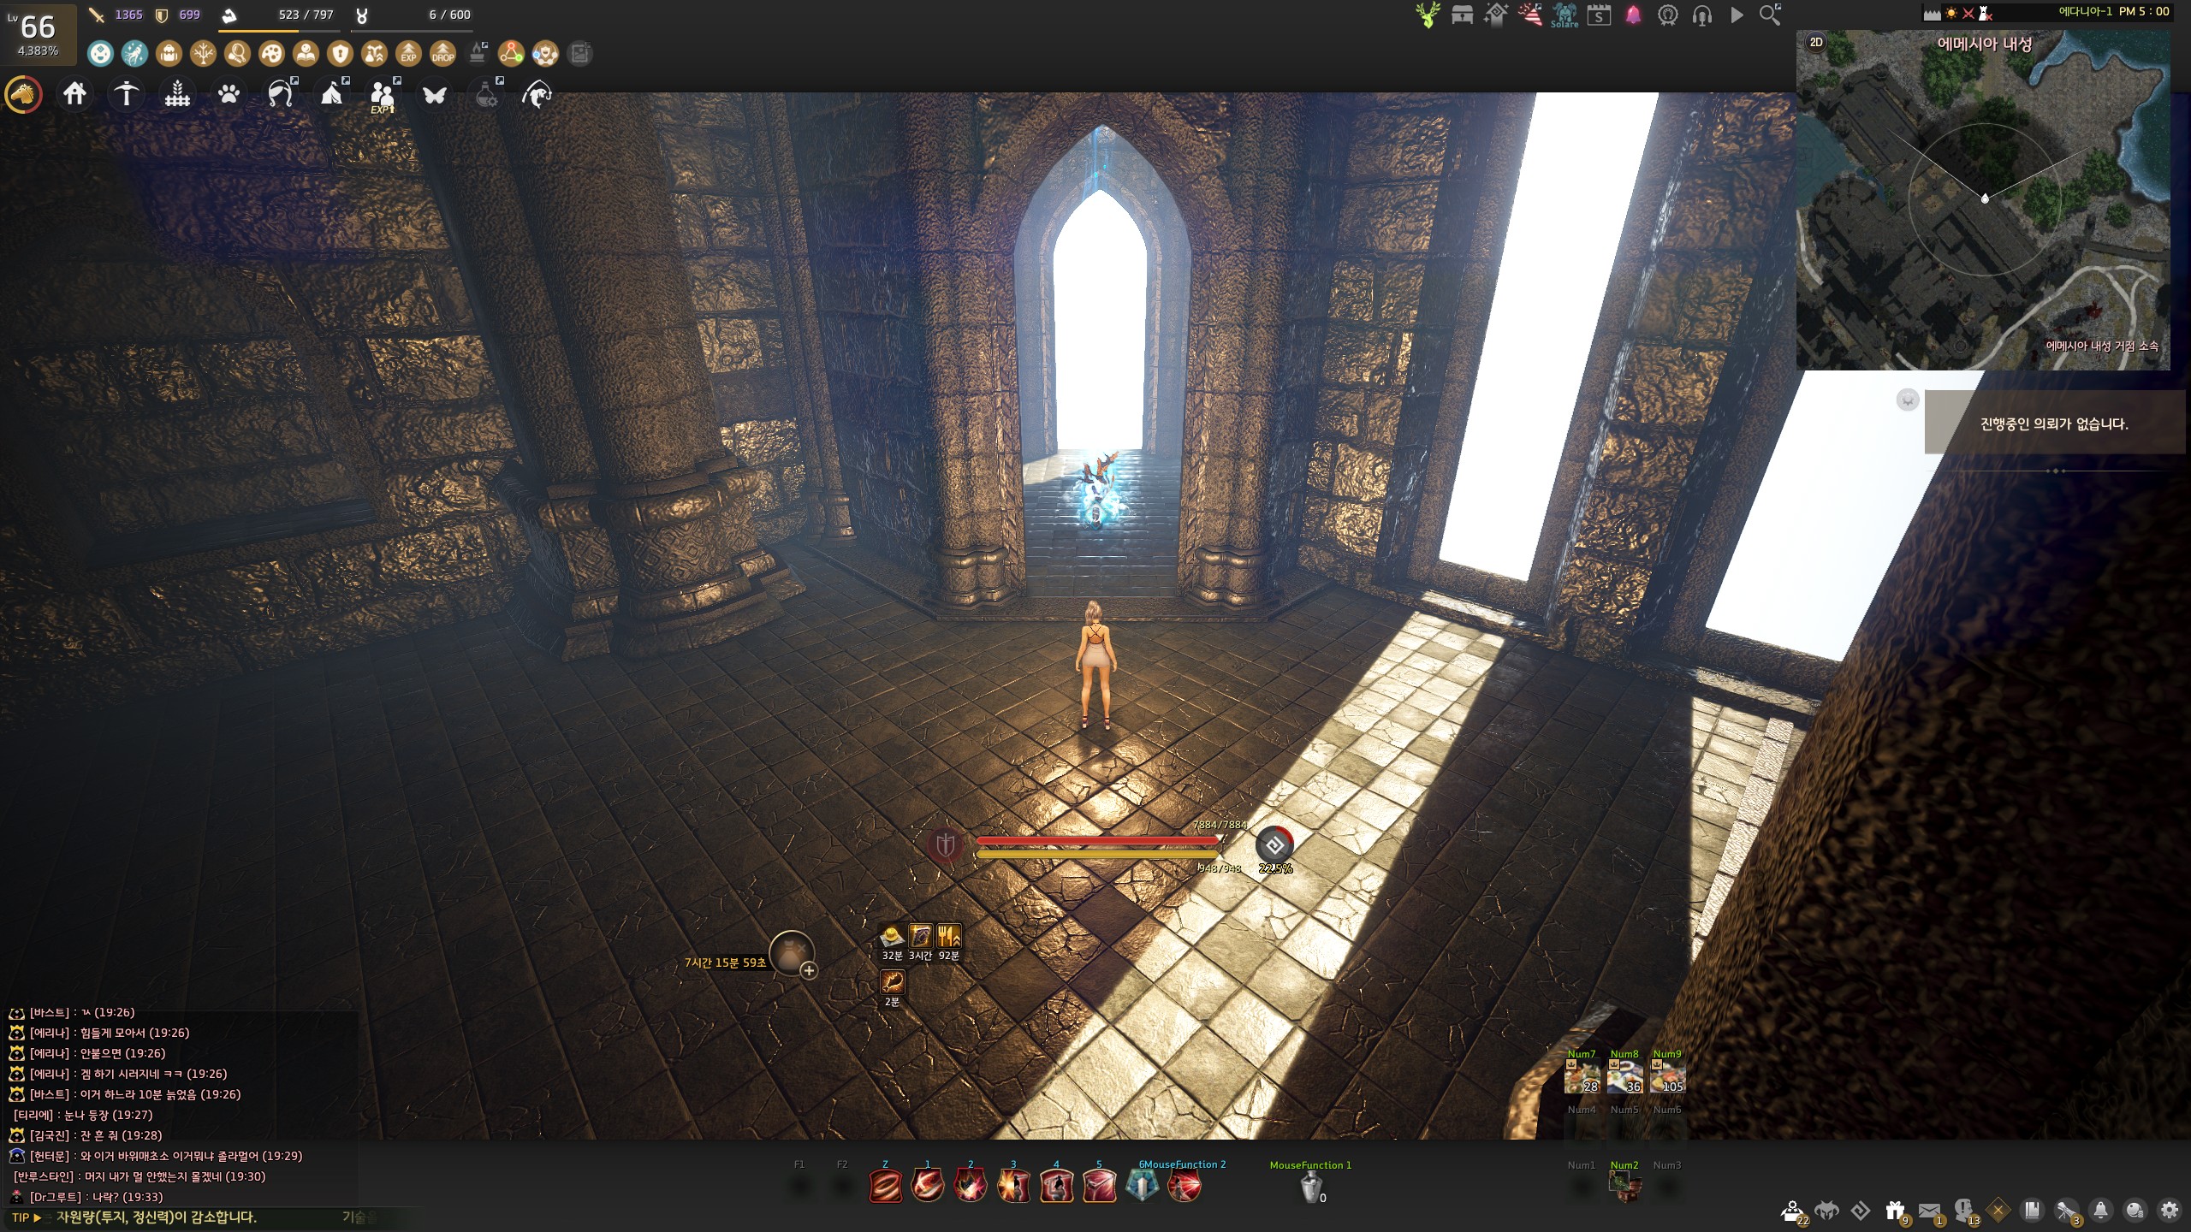Open the headset microphone voice icon

(x=1701, y=15)
